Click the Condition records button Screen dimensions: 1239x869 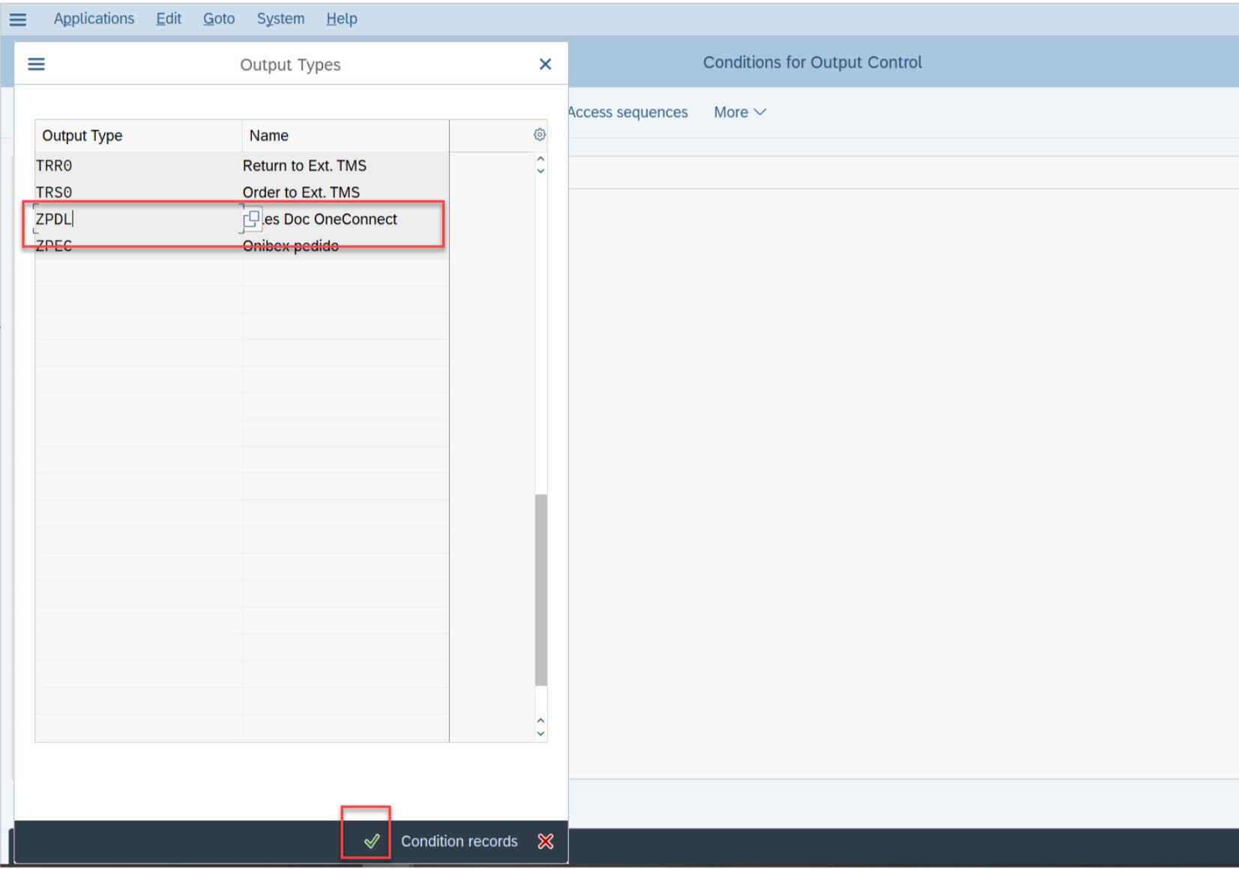pos(459,841)
